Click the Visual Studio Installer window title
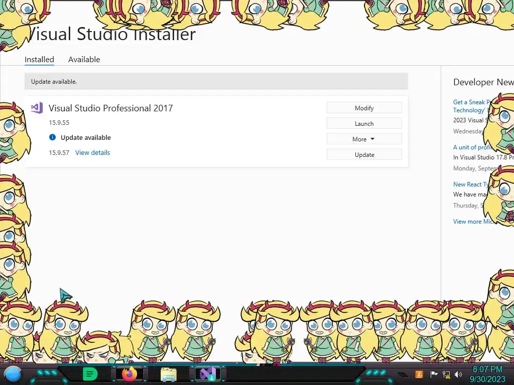514x385 pixels. click(111, 34)
